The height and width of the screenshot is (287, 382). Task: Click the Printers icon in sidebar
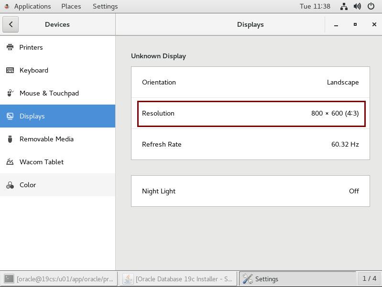[10, 47]
